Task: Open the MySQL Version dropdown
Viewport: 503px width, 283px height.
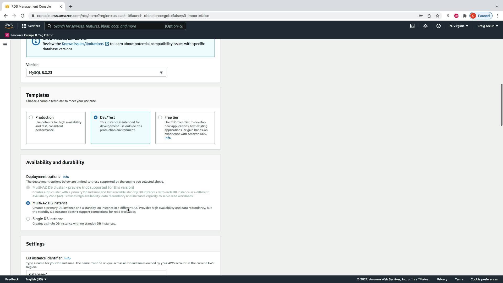Action: [96, 73]
